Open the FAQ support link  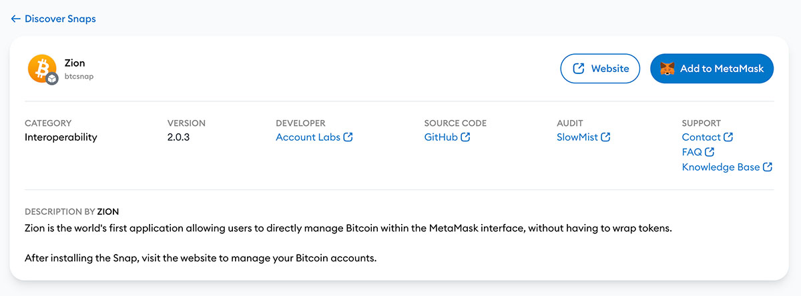tap(692, 152)
